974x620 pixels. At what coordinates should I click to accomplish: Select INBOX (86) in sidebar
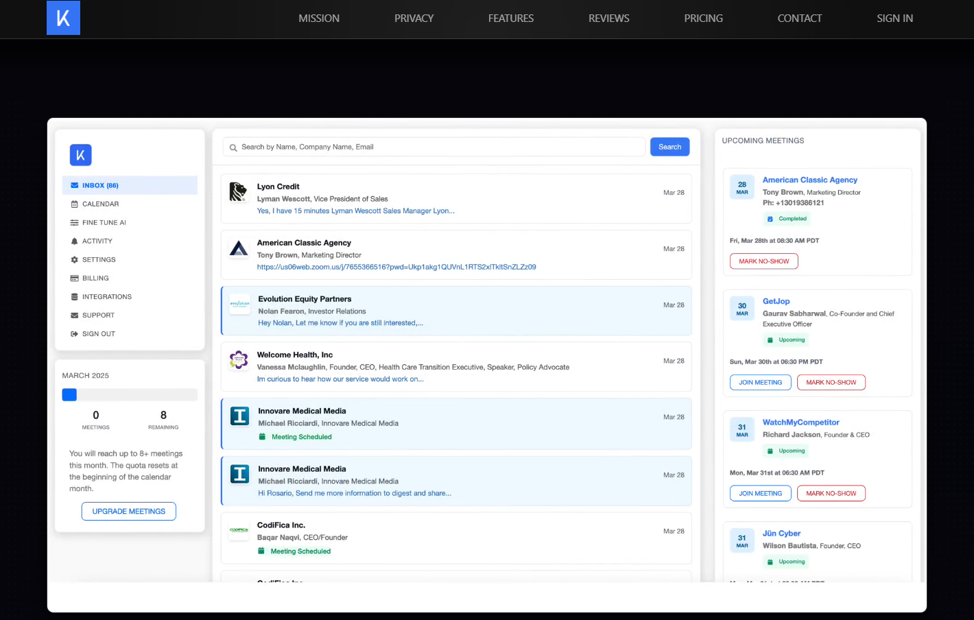pyautogui.click(x=130, y=185)
